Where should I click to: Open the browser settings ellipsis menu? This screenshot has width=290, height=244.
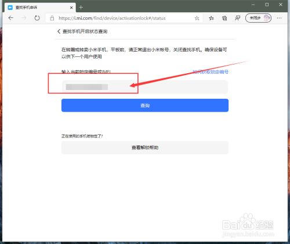point(279,18)
